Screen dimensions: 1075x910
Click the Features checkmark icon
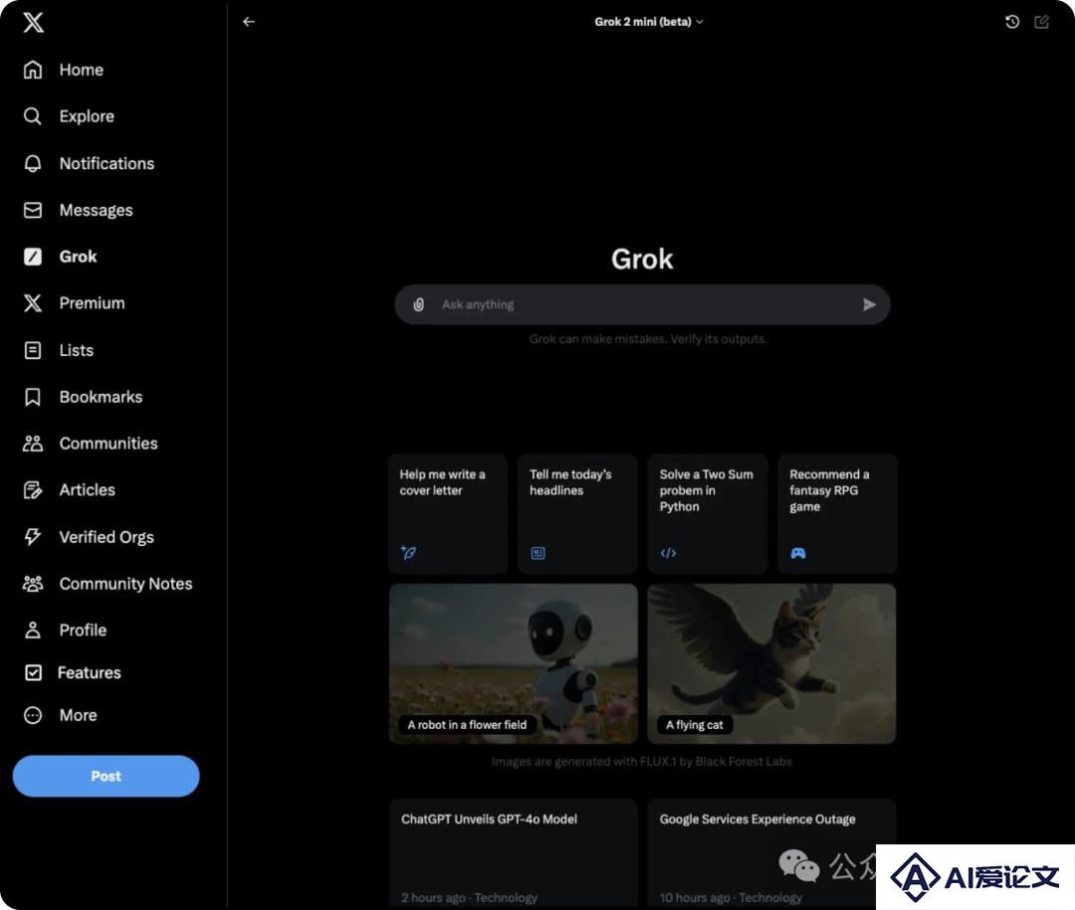pyautogui.click(x=33, y=673)
